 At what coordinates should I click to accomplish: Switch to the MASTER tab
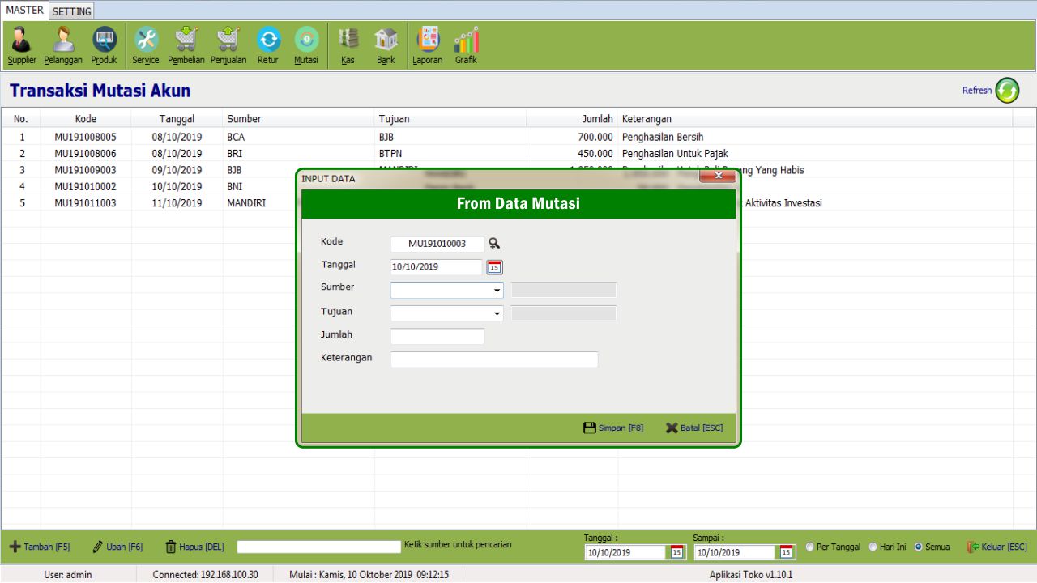pyautogui.click(x=24, y=11)
